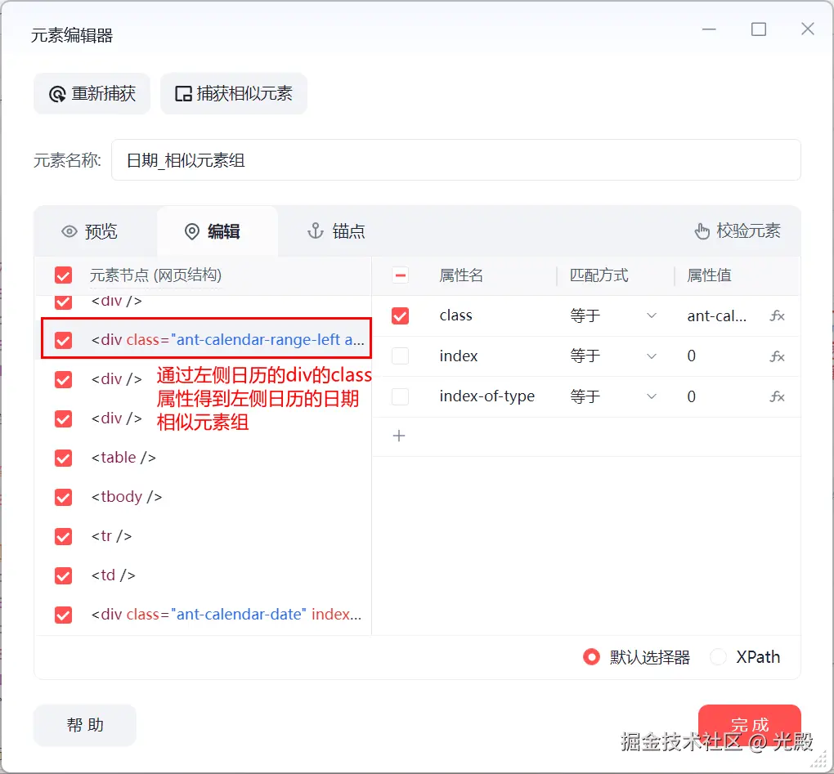Click the 捕获相似元素 button
Screen dimensions: 834x774
(234, 93)
